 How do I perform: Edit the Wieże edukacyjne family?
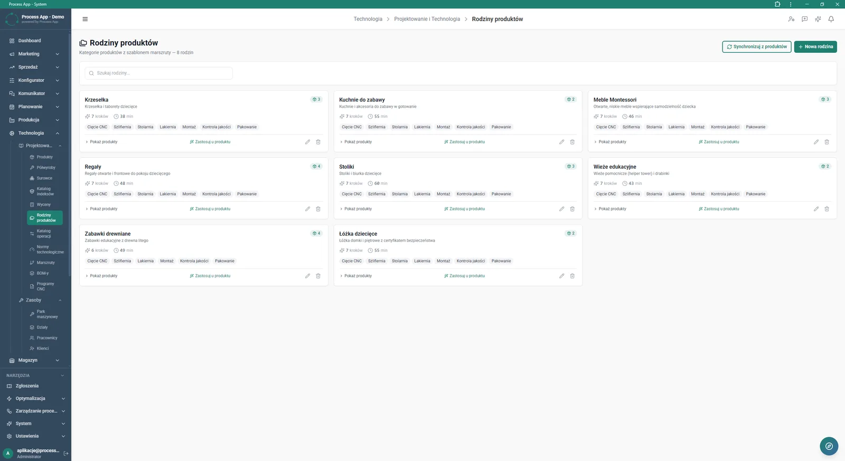(x=816, y=209)
